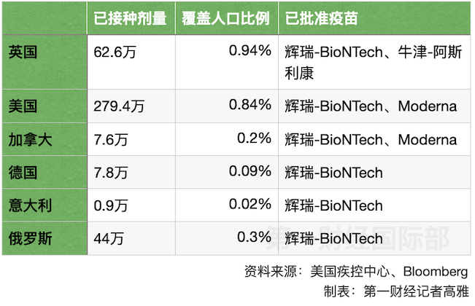Click the 62.6万 doses cell
The width and height of the screenshot is (475, 306).
131,62
